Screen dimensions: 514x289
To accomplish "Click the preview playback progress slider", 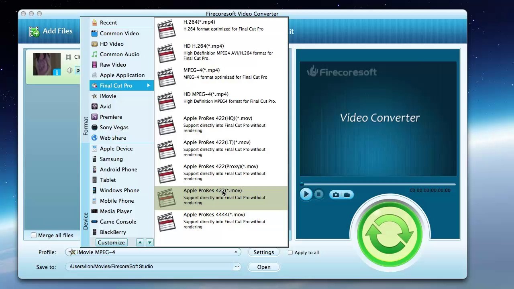I will point(378,184).
